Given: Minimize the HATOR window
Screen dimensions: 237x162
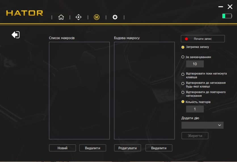Looking at the screenshot, I should point(221,7).
